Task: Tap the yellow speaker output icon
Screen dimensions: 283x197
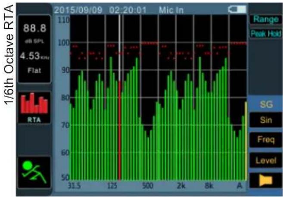Action: pyautogui.click(x=266, y=180)
